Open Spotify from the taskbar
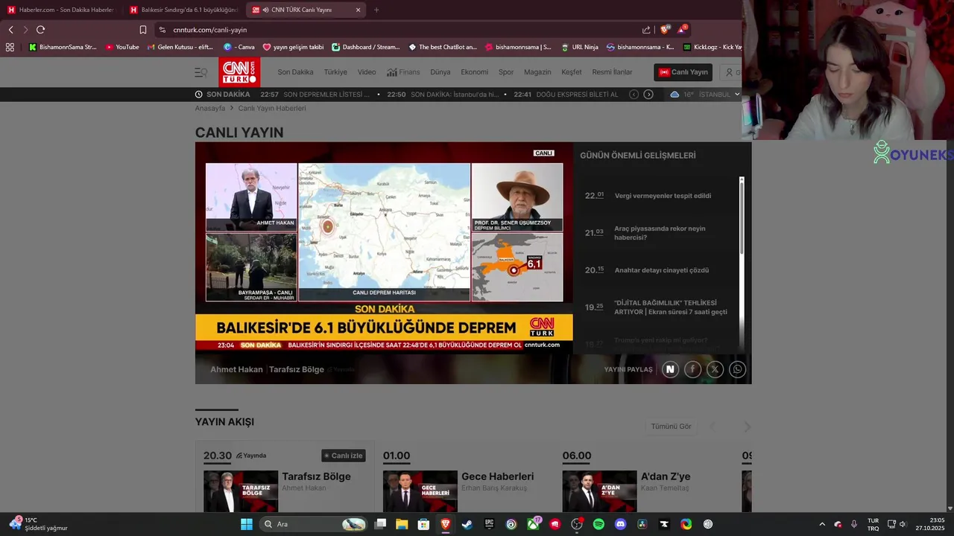Viewport: 954px width, 536px height. point(598,524)
